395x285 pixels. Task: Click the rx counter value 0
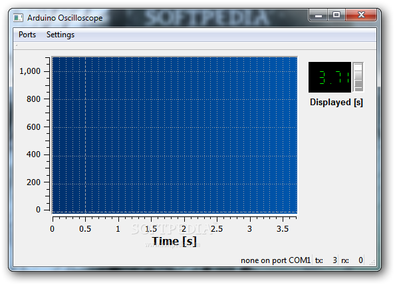point(360,260)
